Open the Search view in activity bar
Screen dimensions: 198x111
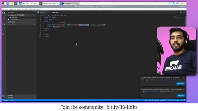pyautogui.click(x=3, y=18)
